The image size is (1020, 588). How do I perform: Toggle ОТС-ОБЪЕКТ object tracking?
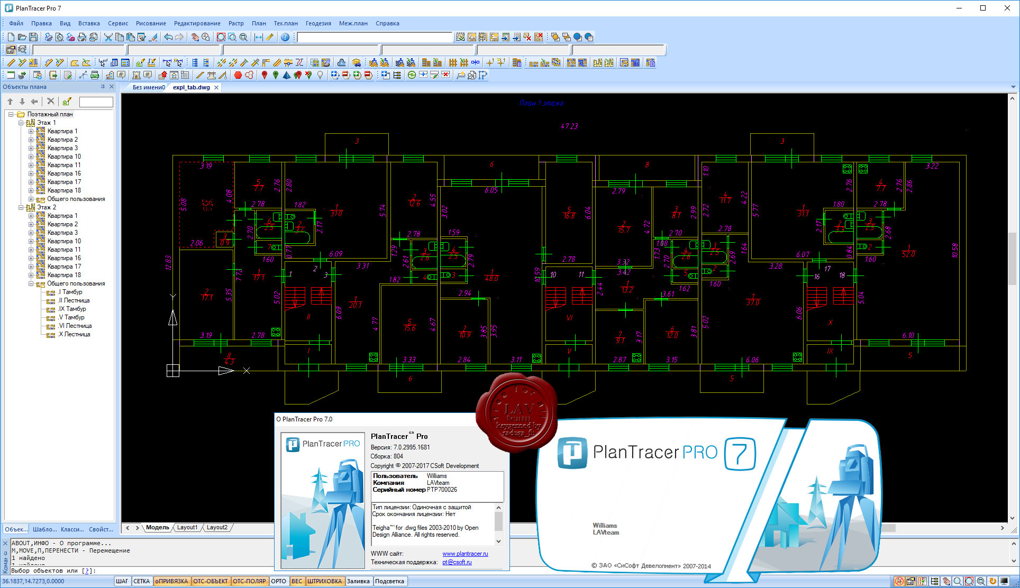[211, 581]
